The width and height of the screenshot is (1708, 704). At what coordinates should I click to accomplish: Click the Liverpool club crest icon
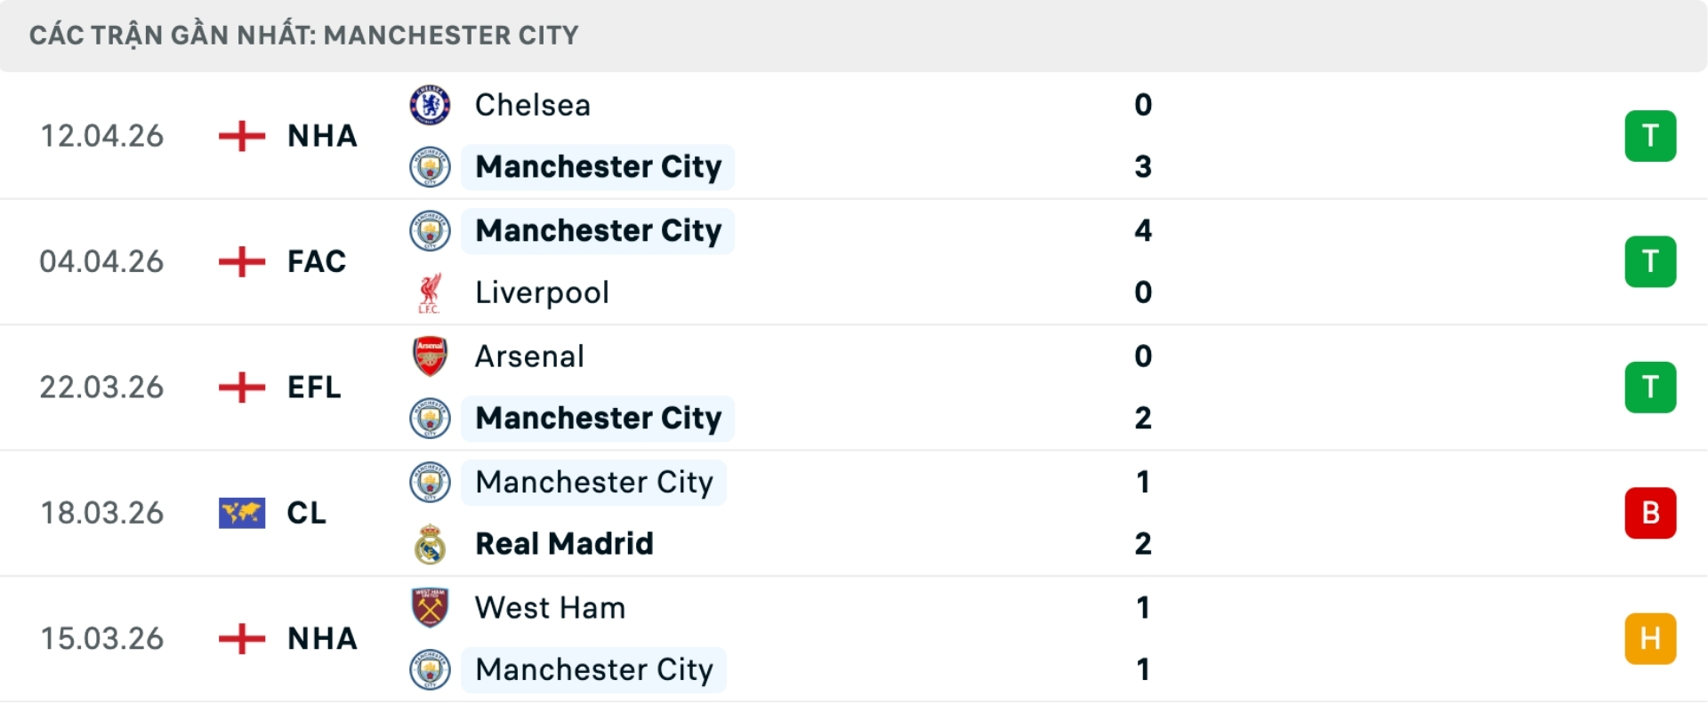click(x=430, y=293)
